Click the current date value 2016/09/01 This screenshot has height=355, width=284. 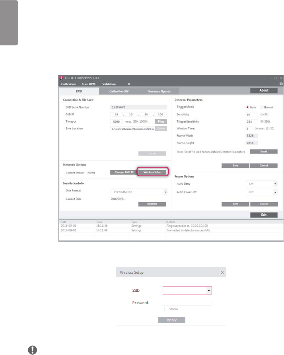tap(118, 199)
